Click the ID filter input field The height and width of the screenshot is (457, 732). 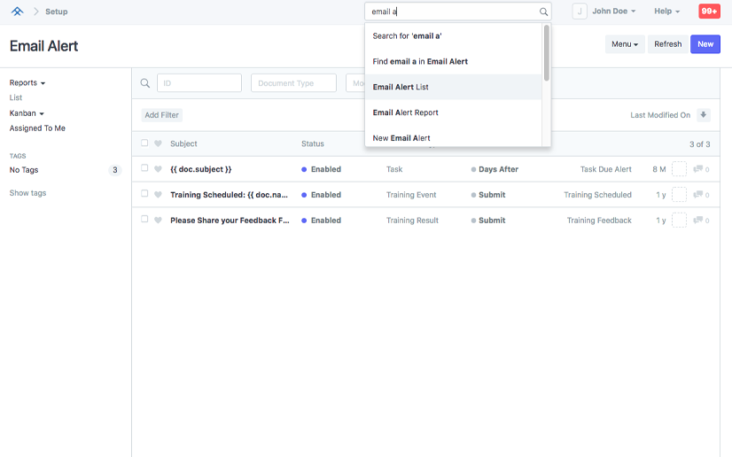coord(199,83)
